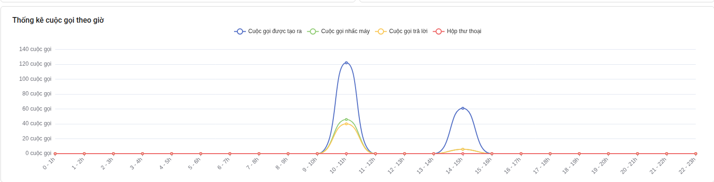Click the '9 - 10h' hour label
Screen dimensions: 714x182
[310, 165]
